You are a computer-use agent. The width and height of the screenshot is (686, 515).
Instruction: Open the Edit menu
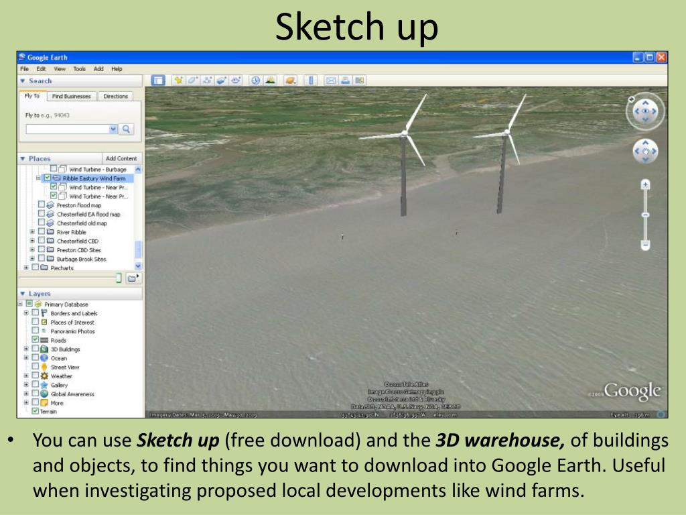click(41, 69)
